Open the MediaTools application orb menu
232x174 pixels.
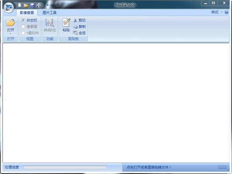pos(9,8)
